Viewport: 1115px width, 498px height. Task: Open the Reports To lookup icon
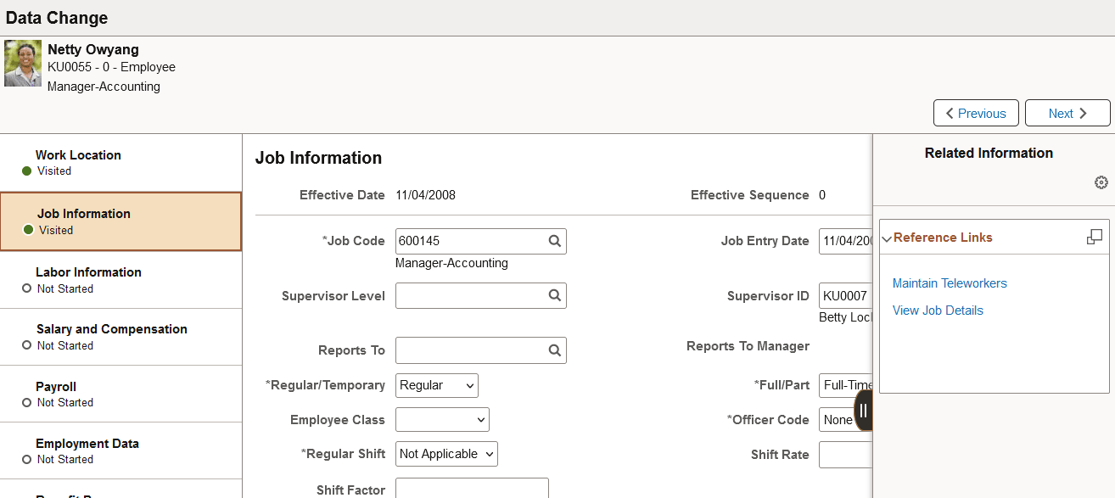554,350
